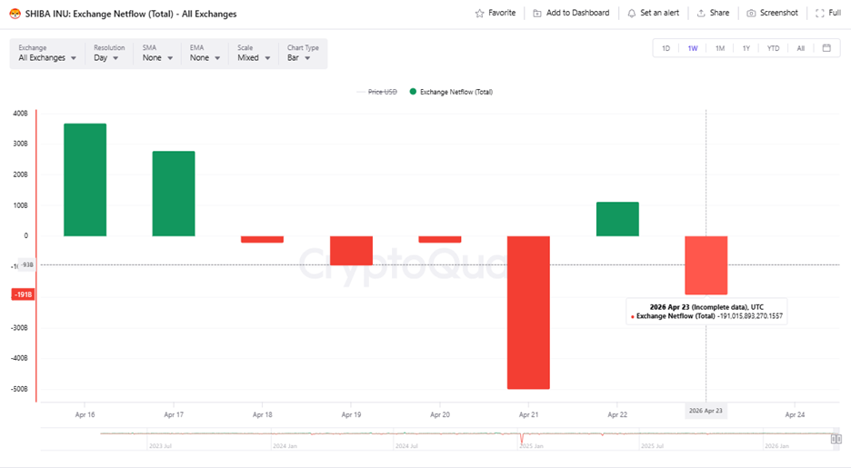
Task: Select the 1W time range
Action: point(693,48)
